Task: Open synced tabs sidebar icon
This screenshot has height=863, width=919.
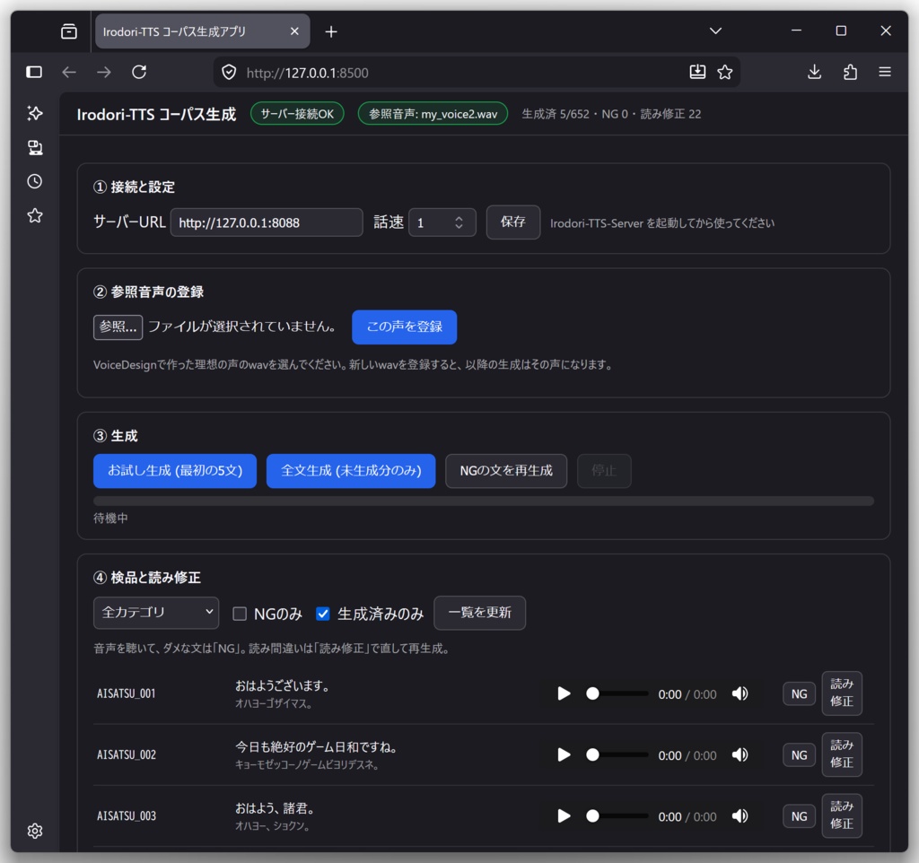Action: tap(35, 147)
